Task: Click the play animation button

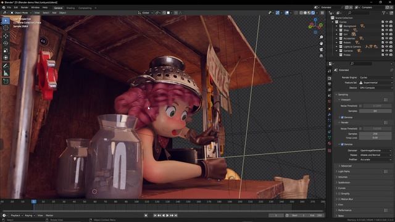Action: pyautogui.click(x=167, y=215)
